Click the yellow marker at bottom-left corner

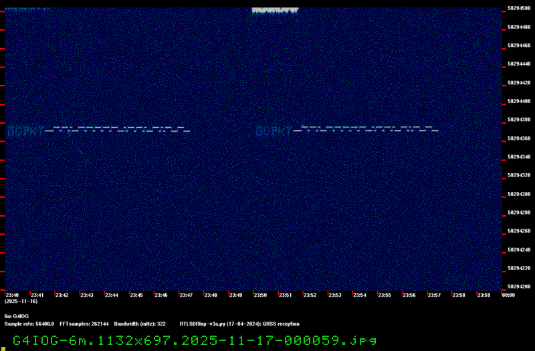[x=2, y=348]
